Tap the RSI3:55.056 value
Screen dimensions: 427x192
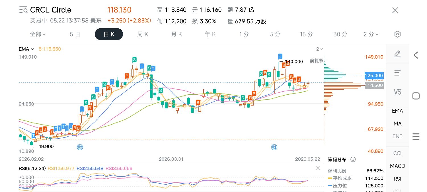click(x=119, y=168)
